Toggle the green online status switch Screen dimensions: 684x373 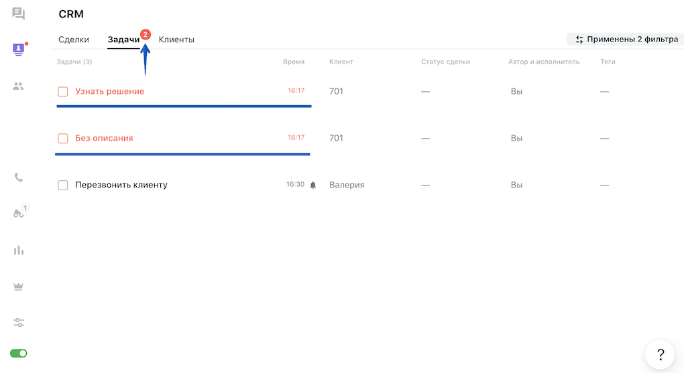(x=18, y=354)
